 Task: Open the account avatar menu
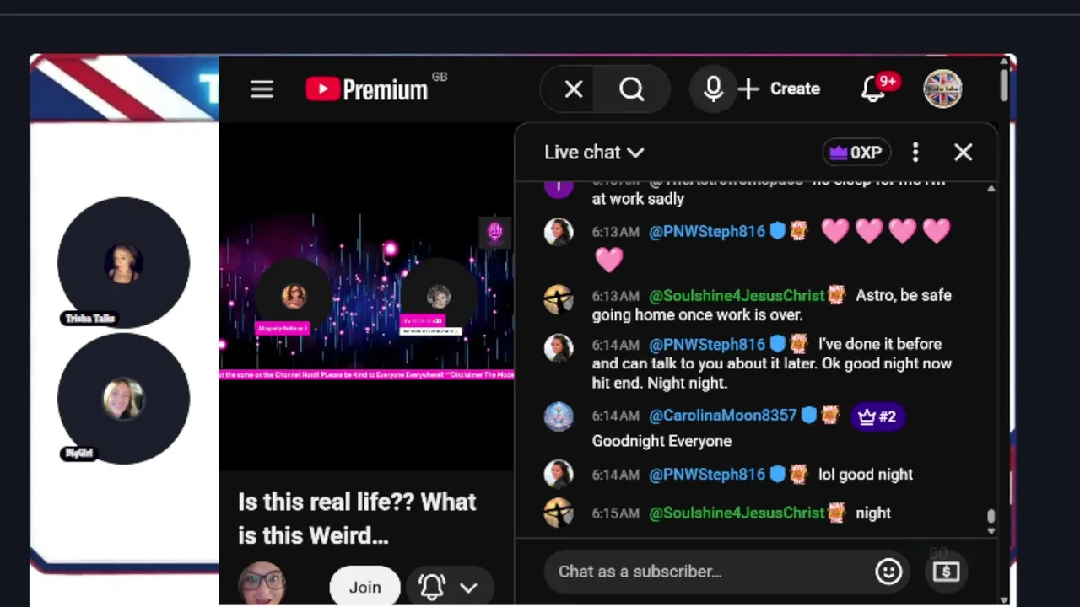[x=942, y=89]
